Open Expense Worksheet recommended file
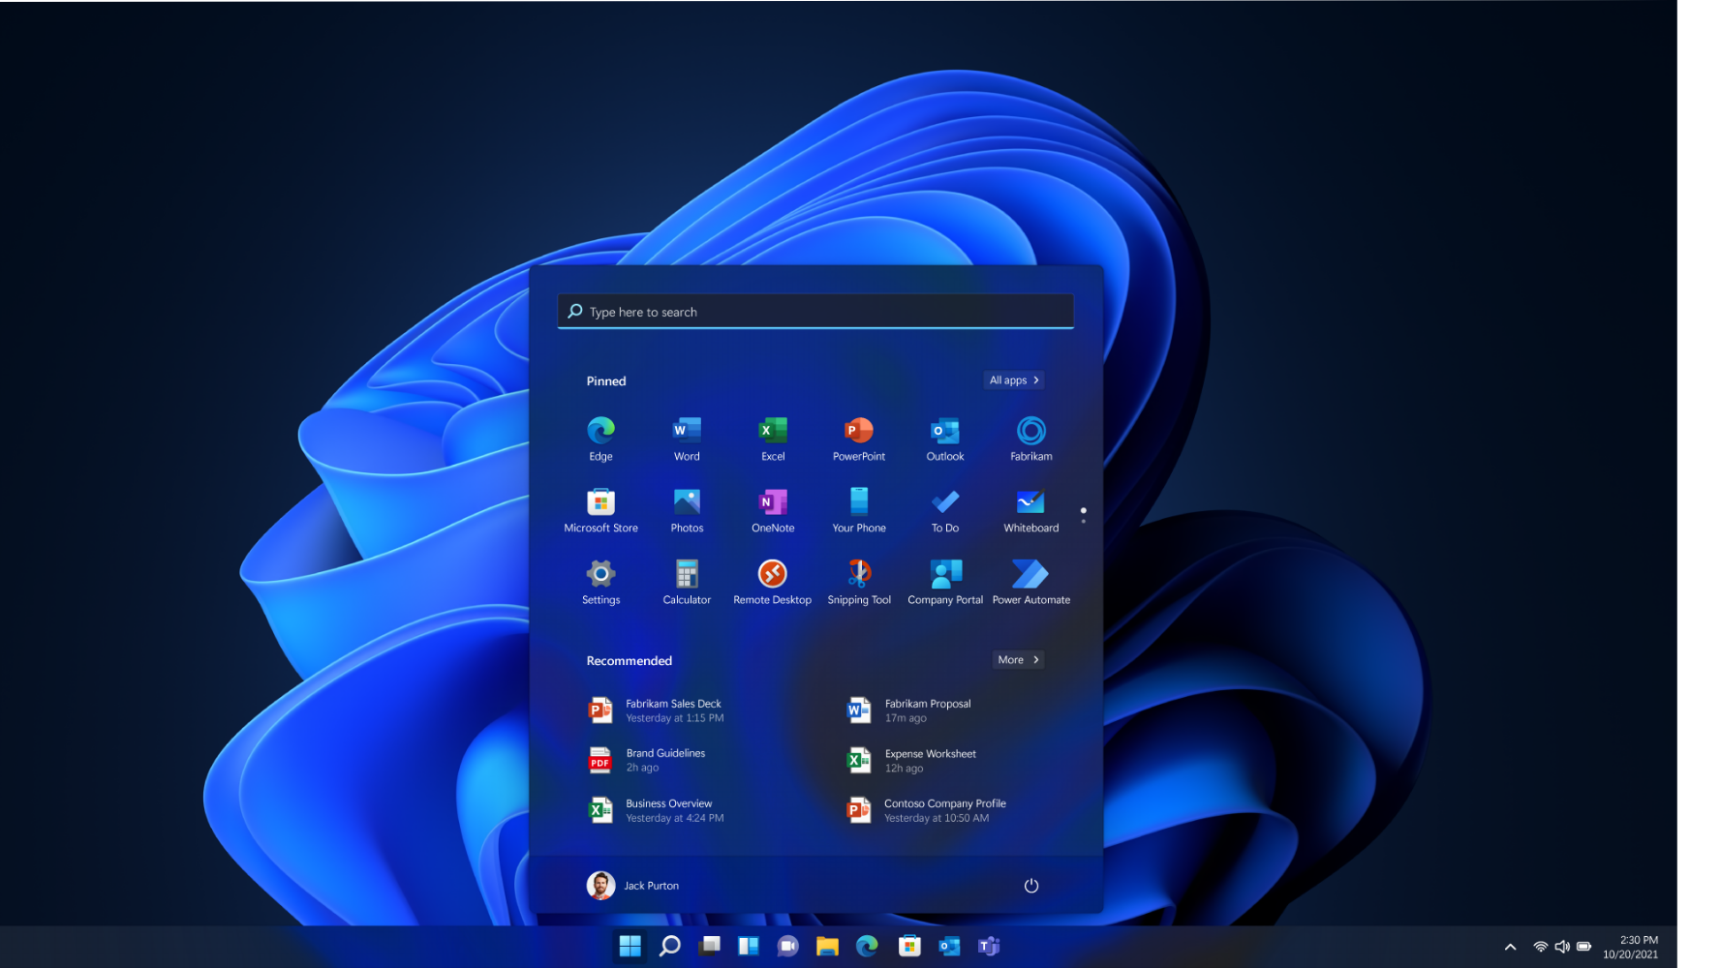The image size is (1721, 968). pyautogui.click(x=912, y=761)
